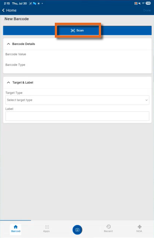This screenshot has width=154, height=238.
Task: Open the NOA tab
Action: coord(139,229)
